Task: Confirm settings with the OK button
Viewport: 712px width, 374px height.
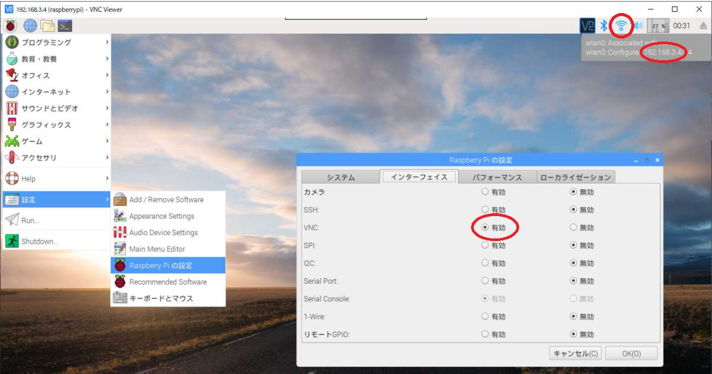Action: pyautogui.click(x=631, y=353)
